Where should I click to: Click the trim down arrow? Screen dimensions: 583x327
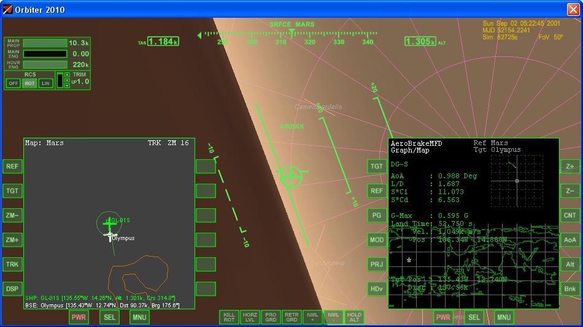click(x=67, y=86)
